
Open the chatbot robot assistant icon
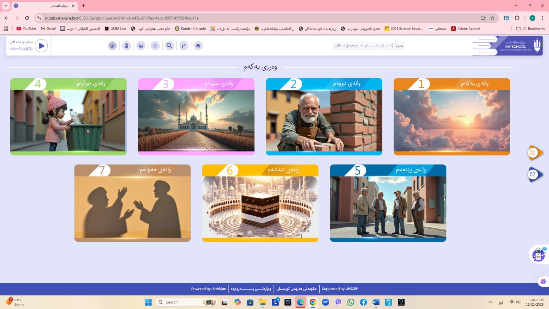[x=538, y=254]
